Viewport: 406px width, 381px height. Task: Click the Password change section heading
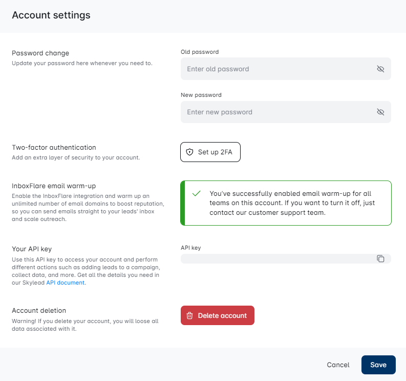point(40,53)
